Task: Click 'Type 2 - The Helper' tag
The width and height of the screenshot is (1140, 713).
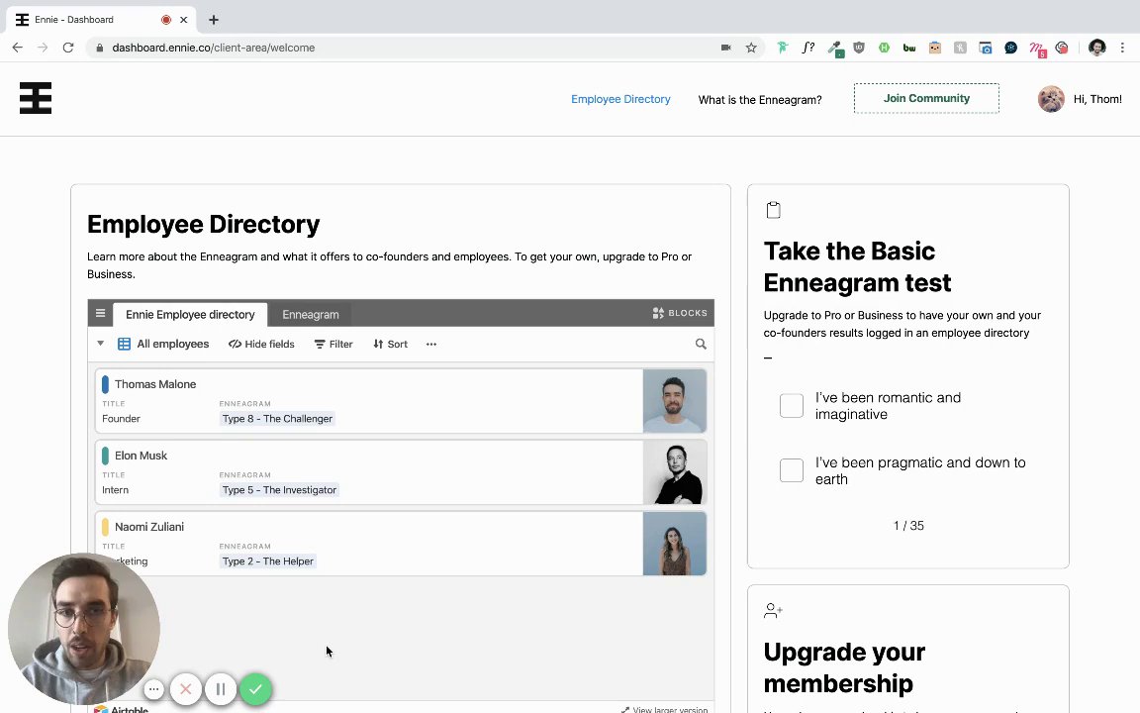Action: [268, 560]
